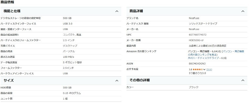The width and height of the screenshot is (251, 103).
Task: Select the UPC number 657768774072
Action: (198, 35)
